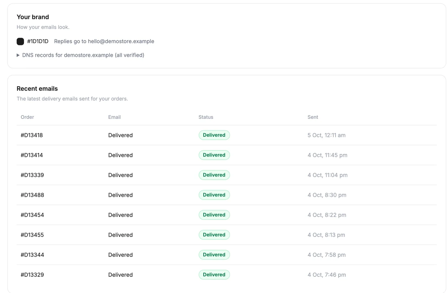Image resolution: width=447 pixels, height=293 pixels.
Task: Click the Email column header
Action: point(114,117)
